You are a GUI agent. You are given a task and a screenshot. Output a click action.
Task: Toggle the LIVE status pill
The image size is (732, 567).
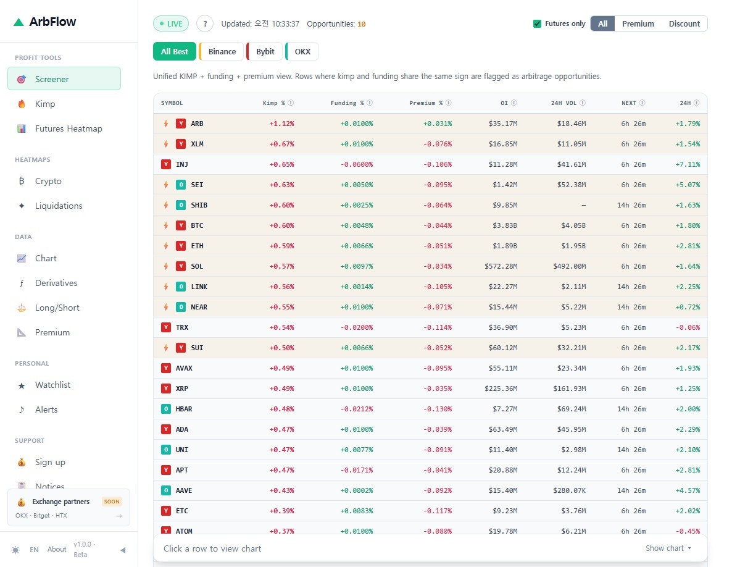(171, 23)
